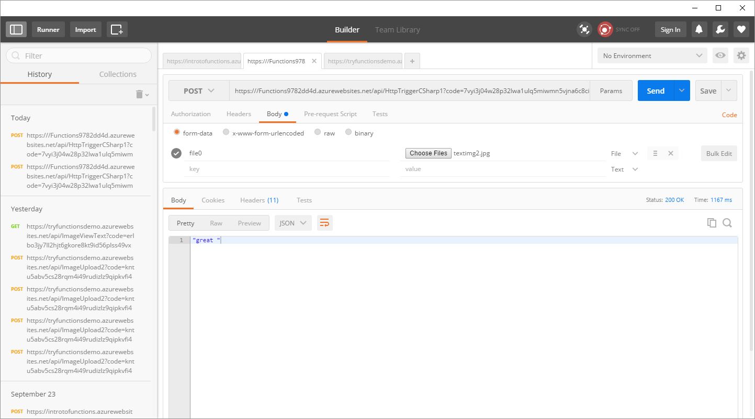Screen dimensions: 755x419
Task: Expand the No Environment dropdown
Action: (652, 55)
